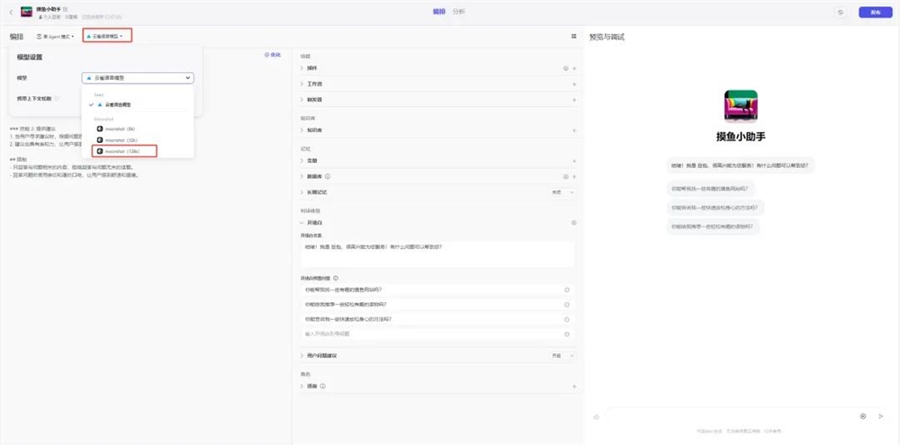Click info icon beside 开场白预置问题
The image size is (900, 445).
coord(336,278)
